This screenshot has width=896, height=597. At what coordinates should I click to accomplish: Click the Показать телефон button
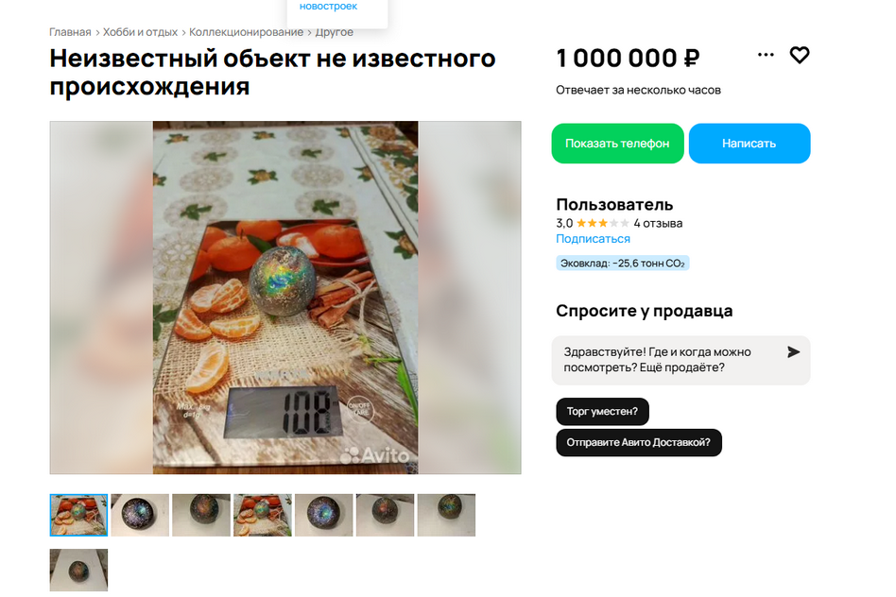point(617,144)
